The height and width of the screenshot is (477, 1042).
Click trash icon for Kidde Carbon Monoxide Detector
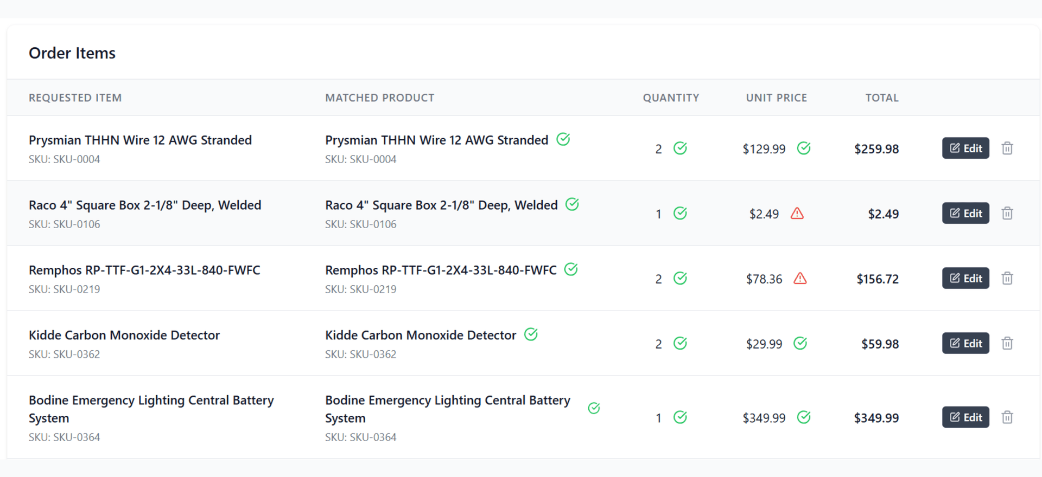1007,343
